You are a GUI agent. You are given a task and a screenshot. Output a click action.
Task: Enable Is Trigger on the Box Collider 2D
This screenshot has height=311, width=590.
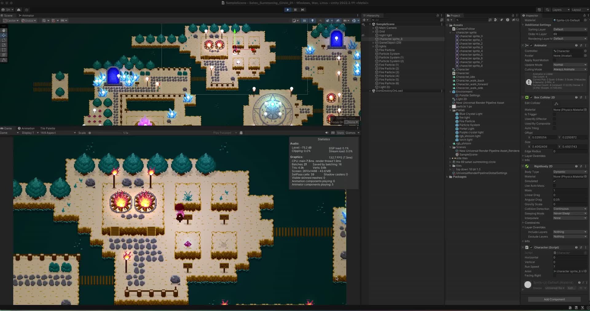pyautogui.click(x=555, y=114)
